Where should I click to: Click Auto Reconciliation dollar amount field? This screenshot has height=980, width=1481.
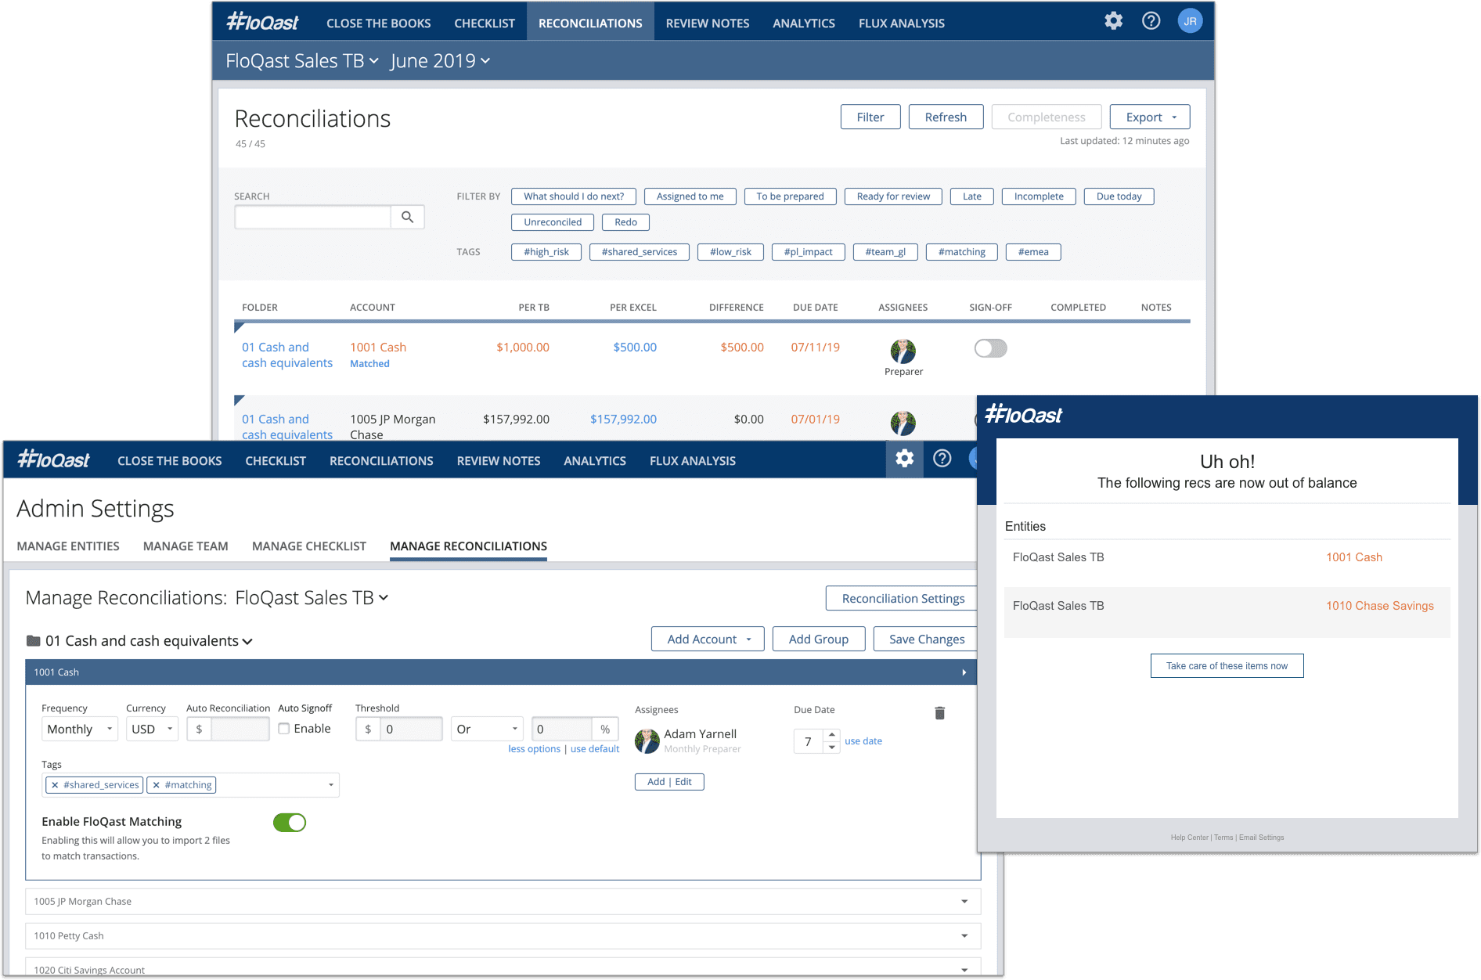point(240,729)
